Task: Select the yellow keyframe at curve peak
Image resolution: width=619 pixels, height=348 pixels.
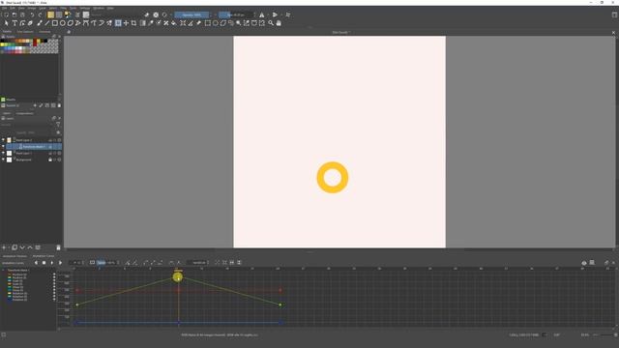Action: coord(178,277)
